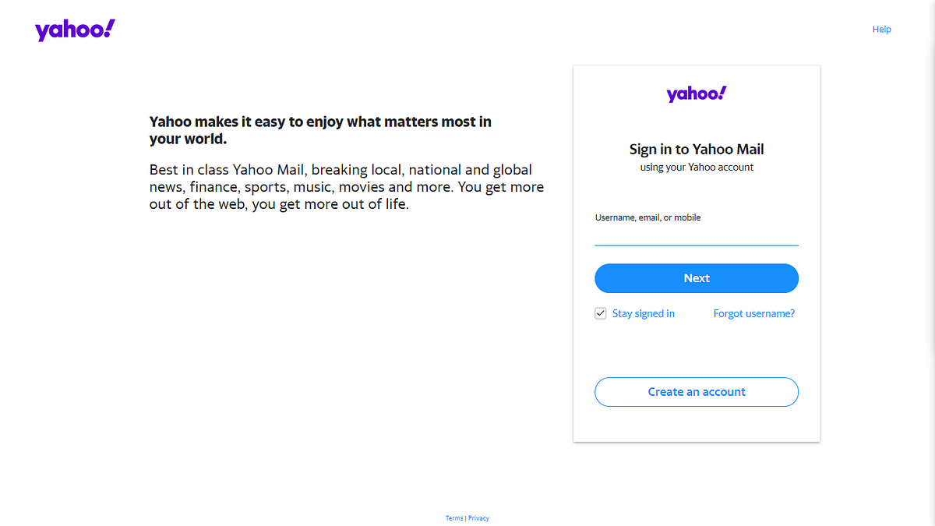
Task: Open the Privacy link at the bottom
Action: click(478, 517)
